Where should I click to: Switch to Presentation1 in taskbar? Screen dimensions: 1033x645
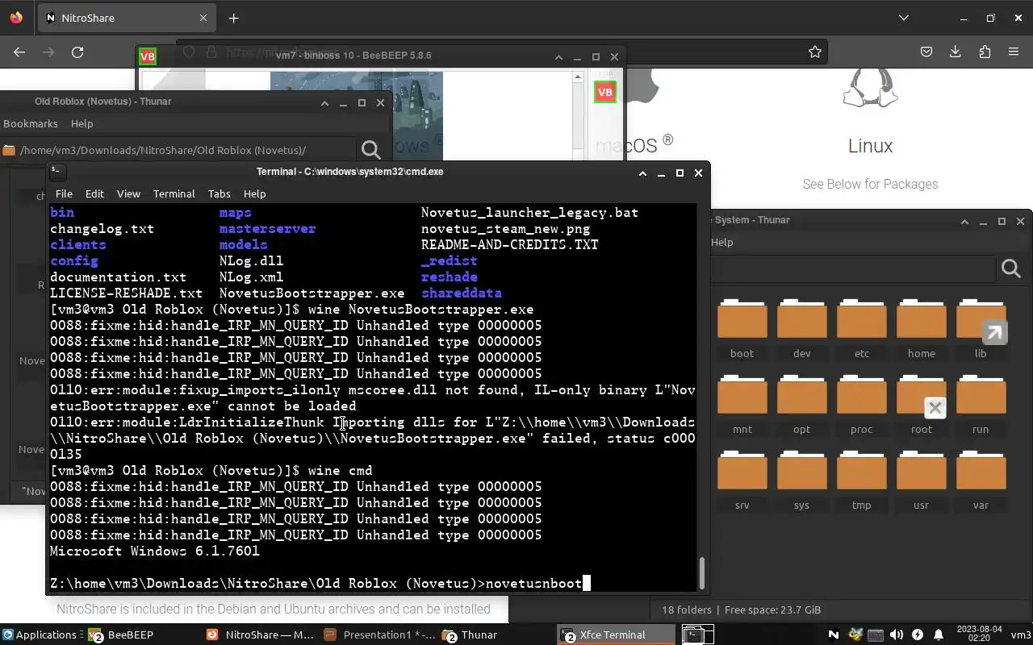pyautogui.click(x=379, y=635)
